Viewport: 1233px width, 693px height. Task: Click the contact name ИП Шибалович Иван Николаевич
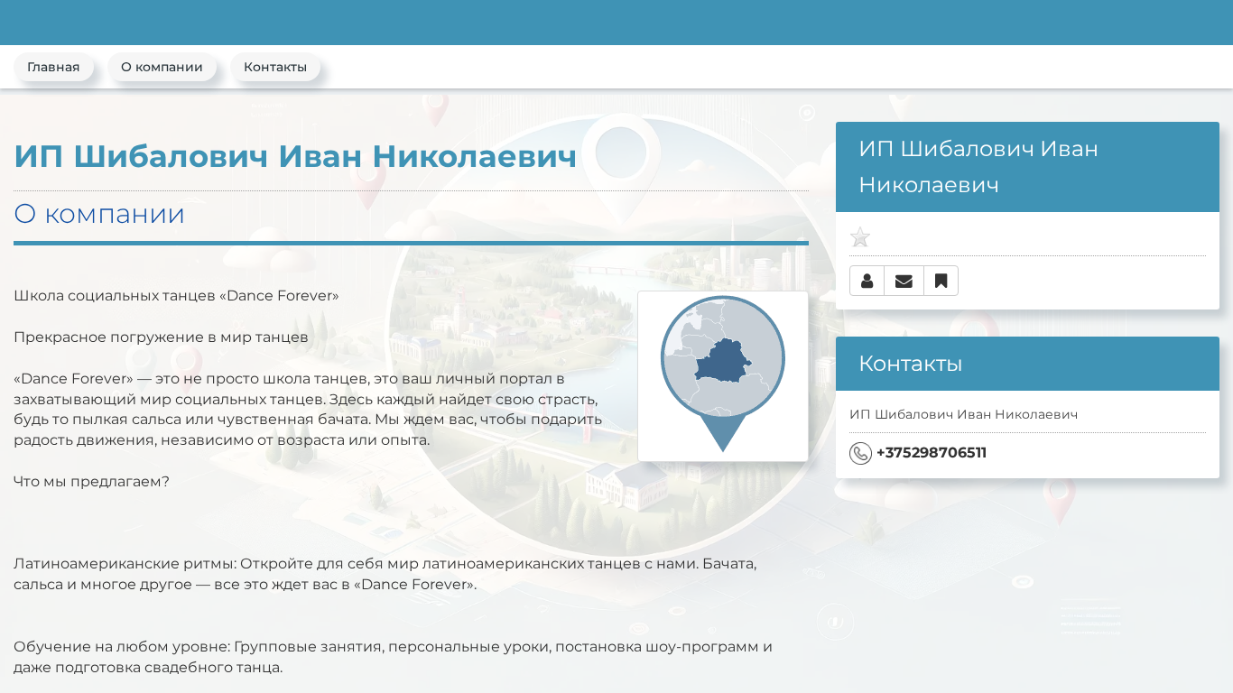coord(963,414)
